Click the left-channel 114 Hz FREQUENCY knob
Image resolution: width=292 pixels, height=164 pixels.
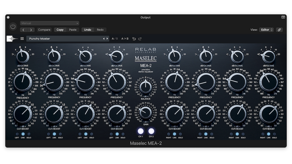click(x=23, y=82)
